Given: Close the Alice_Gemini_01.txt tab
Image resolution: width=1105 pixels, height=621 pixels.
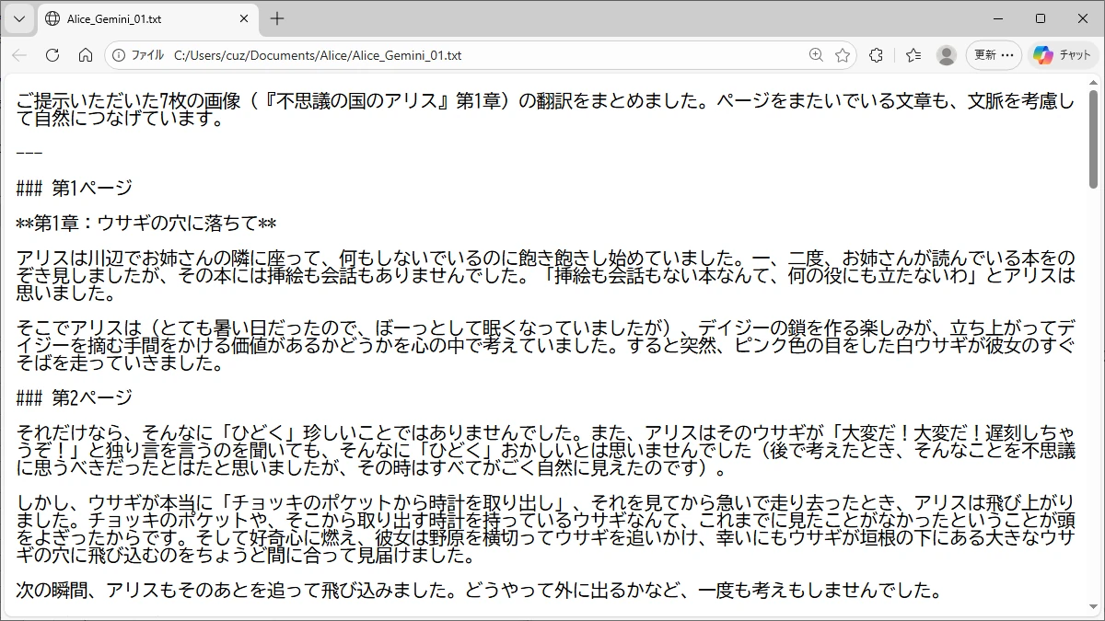Looking at the screenshot, I should pos(244,18).
